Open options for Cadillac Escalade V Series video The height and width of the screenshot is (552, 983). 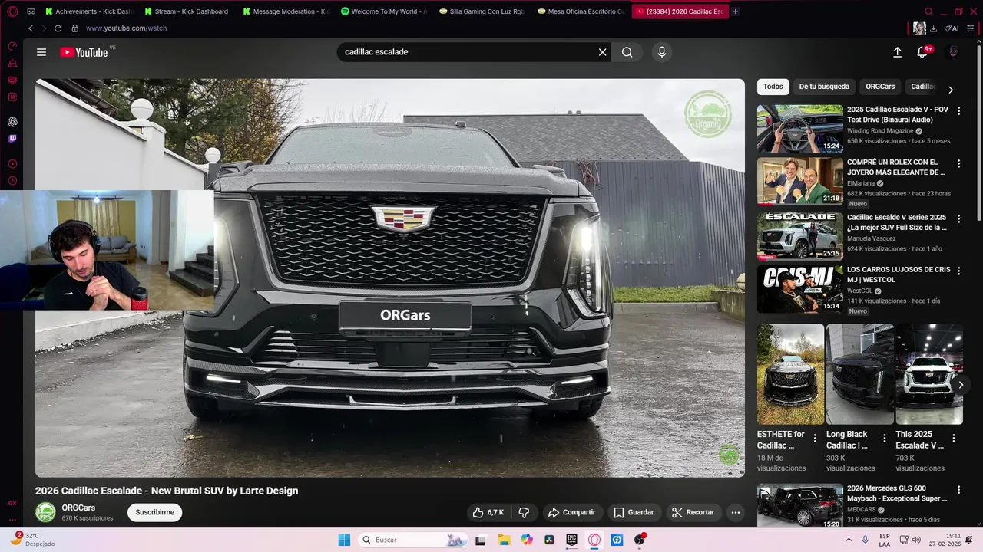958,219
